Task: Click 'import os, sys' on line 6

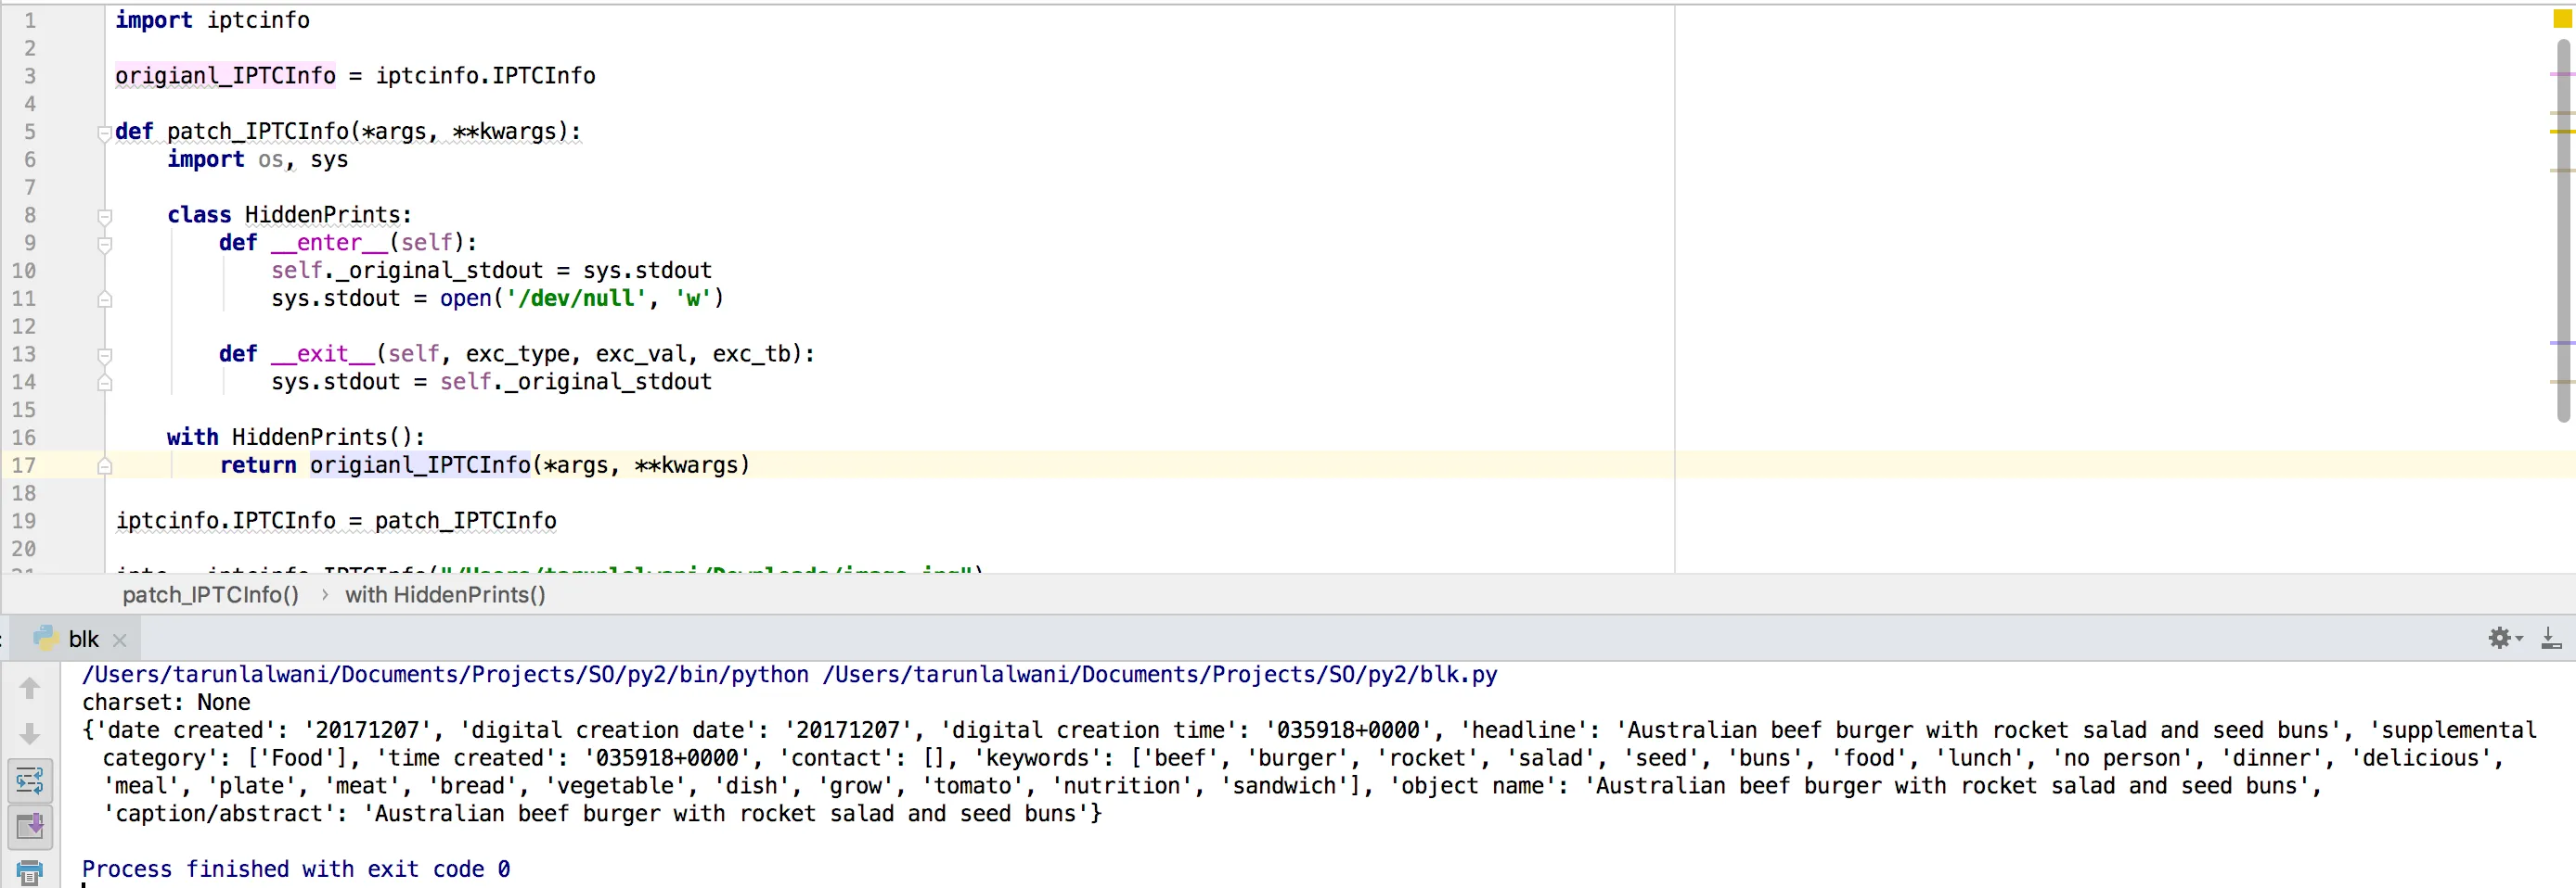Action: (x=258, y=159)
